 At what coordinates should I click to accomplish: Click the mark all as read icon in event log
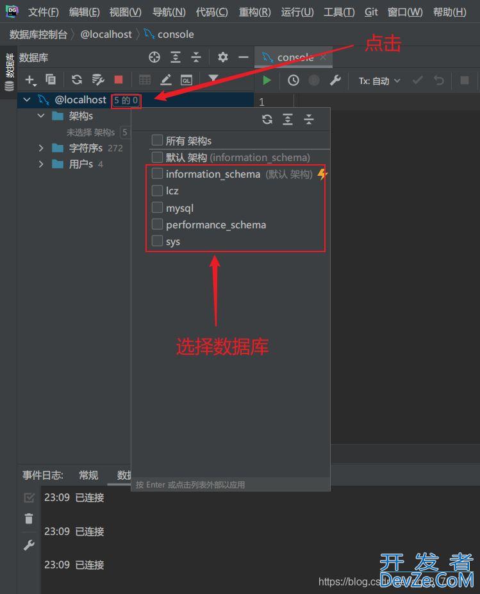pos(29,497)
